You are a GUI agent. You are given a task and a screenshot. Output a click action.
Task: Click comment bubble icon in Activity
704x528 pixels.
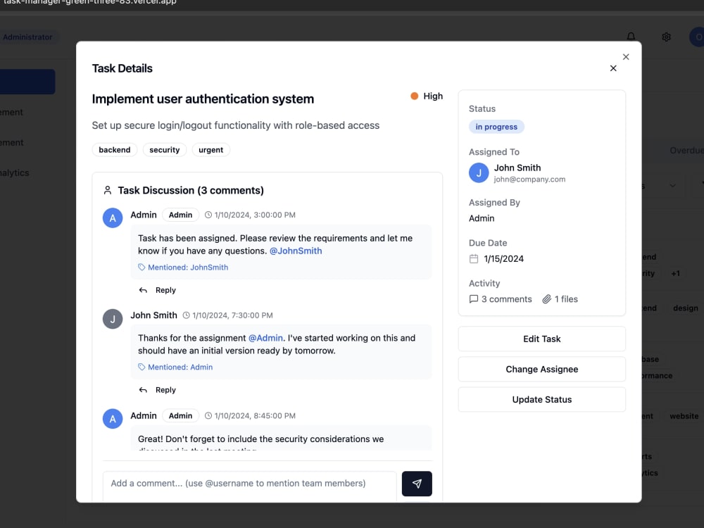coord(473,299)
